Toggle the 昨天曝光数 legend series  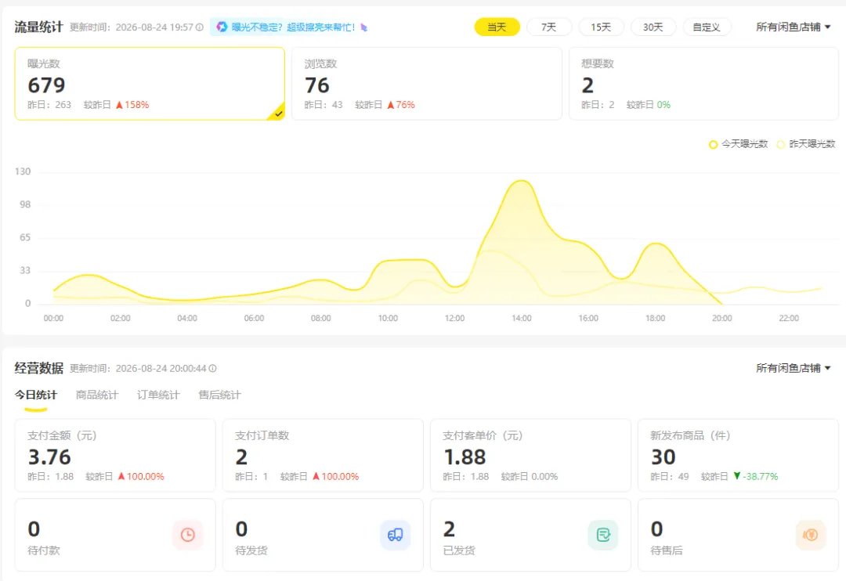coord(805,144)
